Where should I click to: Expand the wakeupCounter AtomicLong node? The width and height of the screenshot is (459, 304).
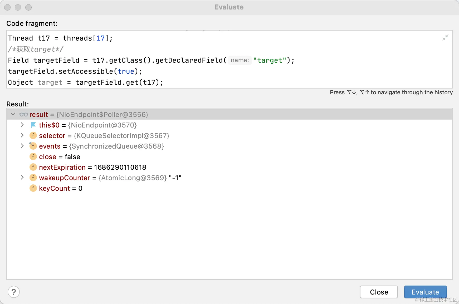coord(22,178)
